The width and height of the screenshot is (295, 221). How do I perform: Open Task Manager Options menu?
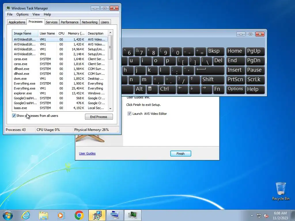point(22,14)
